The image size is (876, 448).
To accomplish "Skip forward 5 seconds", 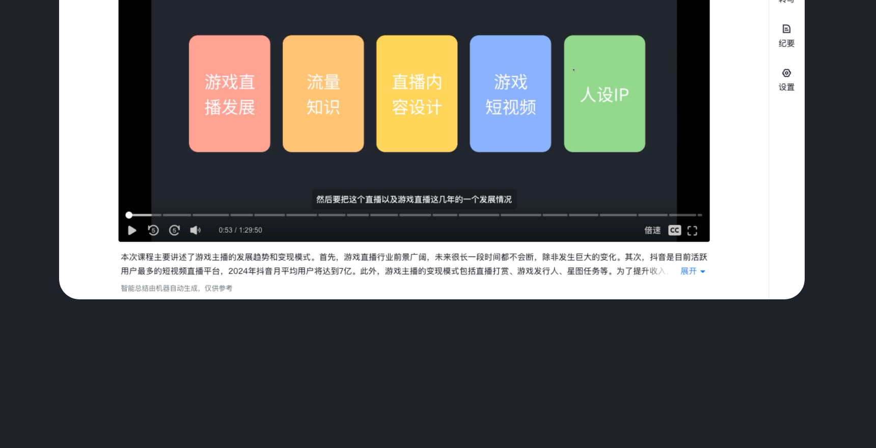I will click(x=174, y=231).
